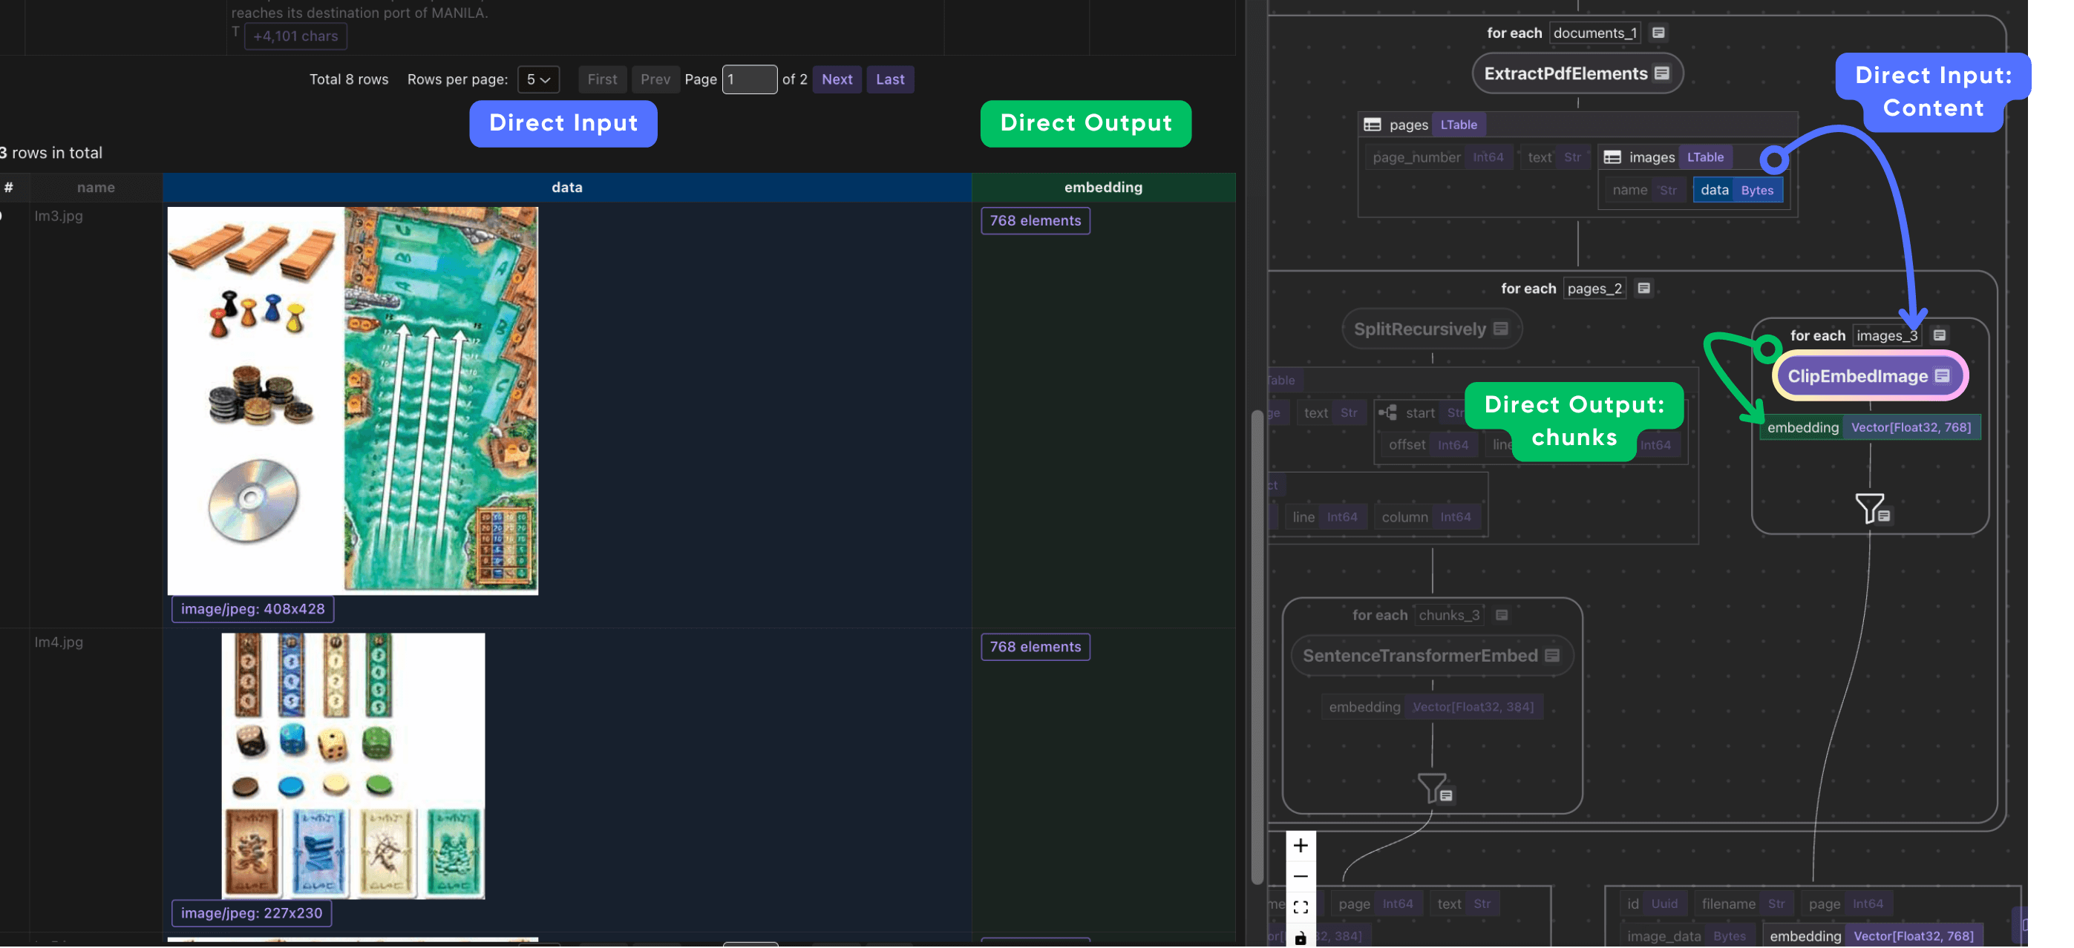The image size is (2074, 948).
Task: Click detail icon next to chunks_3 scope
Action: [x=1502, y=615]
